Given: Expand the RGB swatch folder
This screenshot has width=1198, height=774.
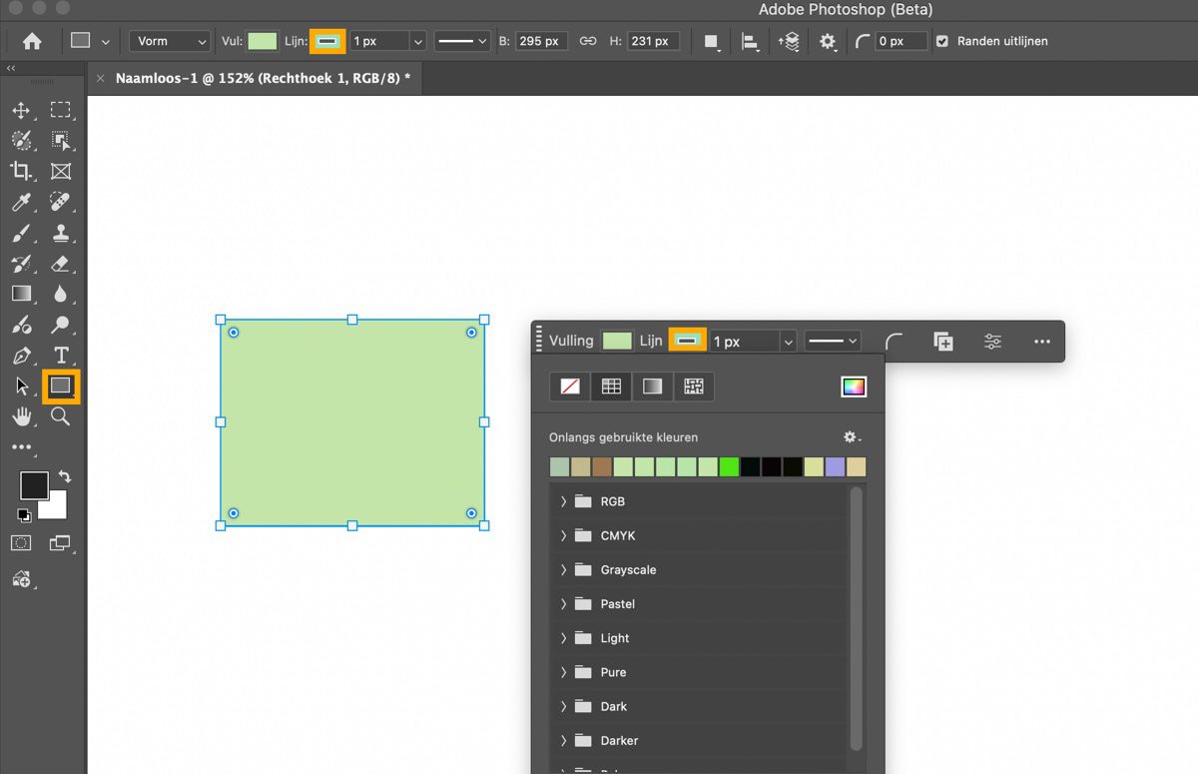Looking at the screenshot, I should [x=564, y=501].
